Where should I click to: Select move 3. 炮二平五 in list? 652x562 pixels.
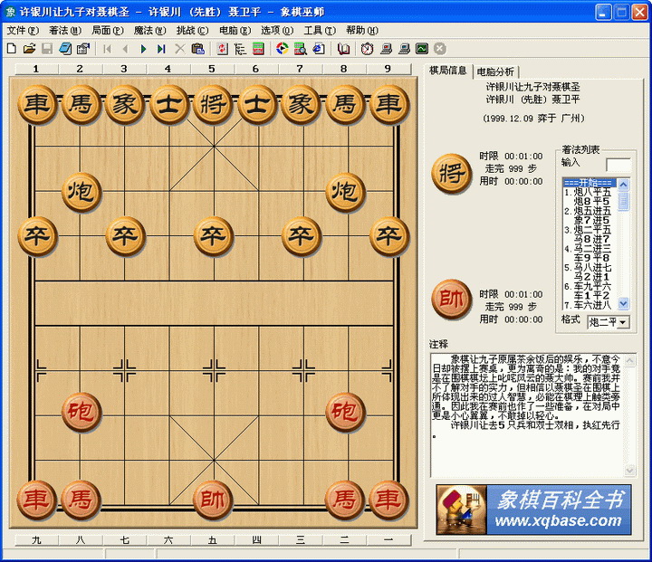coord(588,230)
